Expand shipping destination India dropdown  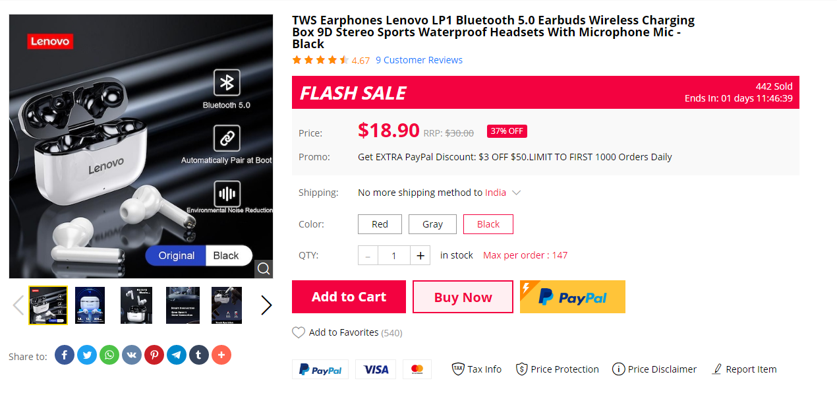(517, 193)
